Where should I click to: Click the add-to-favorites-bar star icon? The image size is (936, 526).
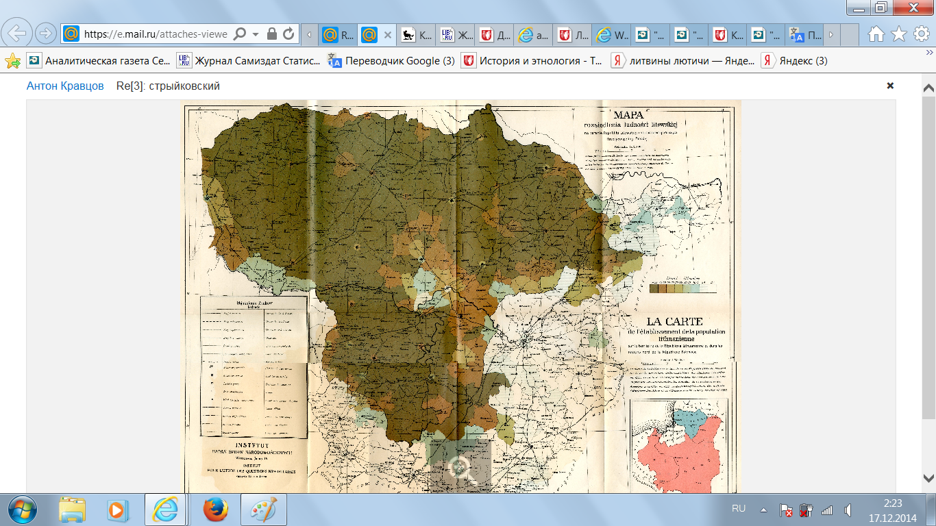pyautogui.click(x=12, y=61)
